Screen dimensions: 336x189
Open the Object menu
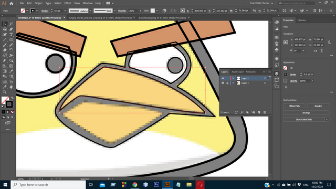38,3
